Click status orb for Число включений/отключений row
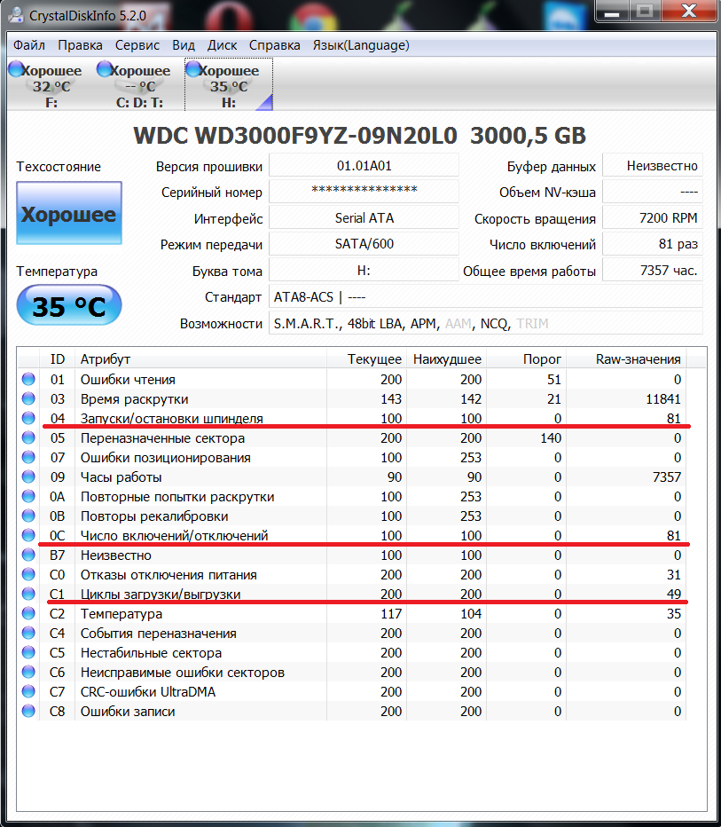Screen dimensions: 721x827 28,535
